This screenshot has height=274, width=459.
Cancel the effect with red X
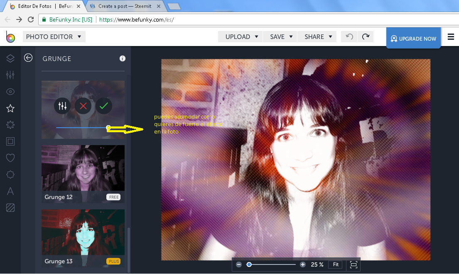coord(83,106)
